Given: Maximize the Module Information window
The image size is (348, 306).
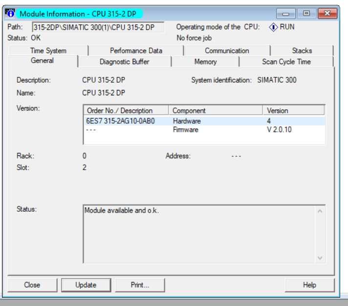Looking at the screenshot, I should point(306,14).
